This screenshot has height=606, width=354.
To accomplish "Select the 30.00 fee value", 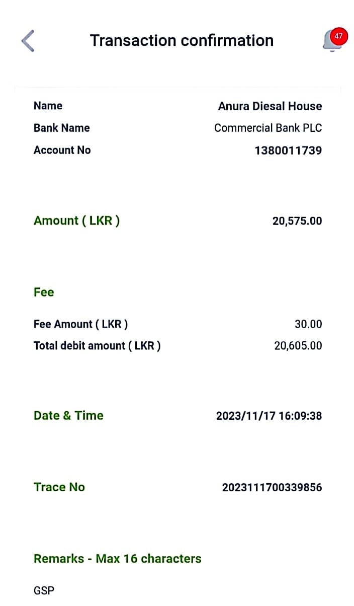I will (308, 324).
